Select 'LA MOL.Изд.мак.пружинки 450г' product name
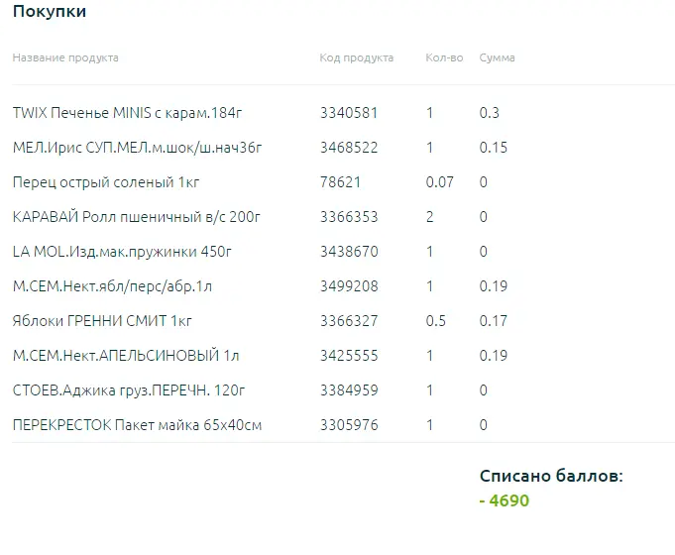Image resolution: width=675 pixels, height=555 pixels. 122,252
